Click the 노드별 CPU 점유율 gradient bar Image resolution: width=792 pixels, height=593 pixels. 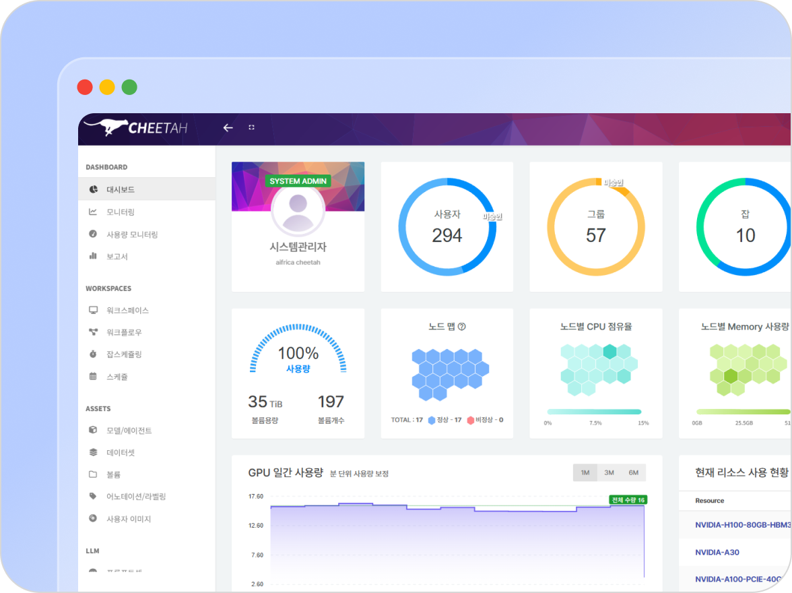[x=594, y=412]
